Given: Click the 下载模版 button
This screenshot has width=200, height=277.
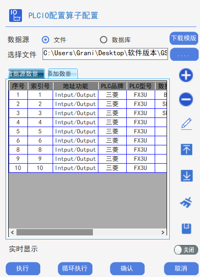Looking at the screenshot, I should click(184, 38).
